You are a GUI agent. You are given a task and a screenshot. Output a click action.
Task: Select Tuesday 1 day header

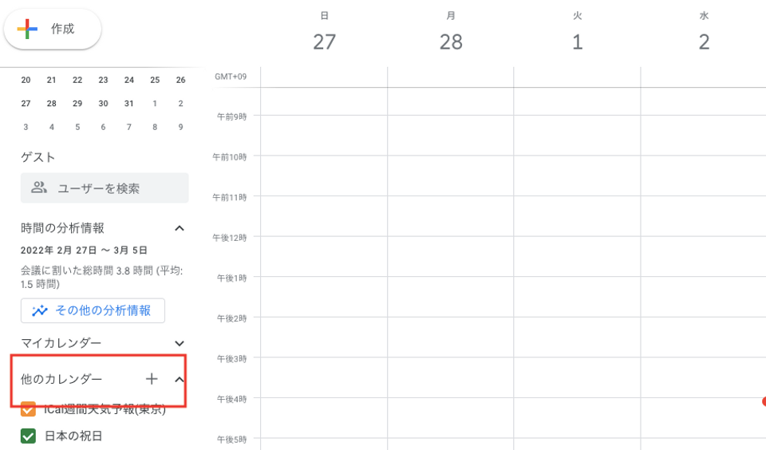(578, 34)
